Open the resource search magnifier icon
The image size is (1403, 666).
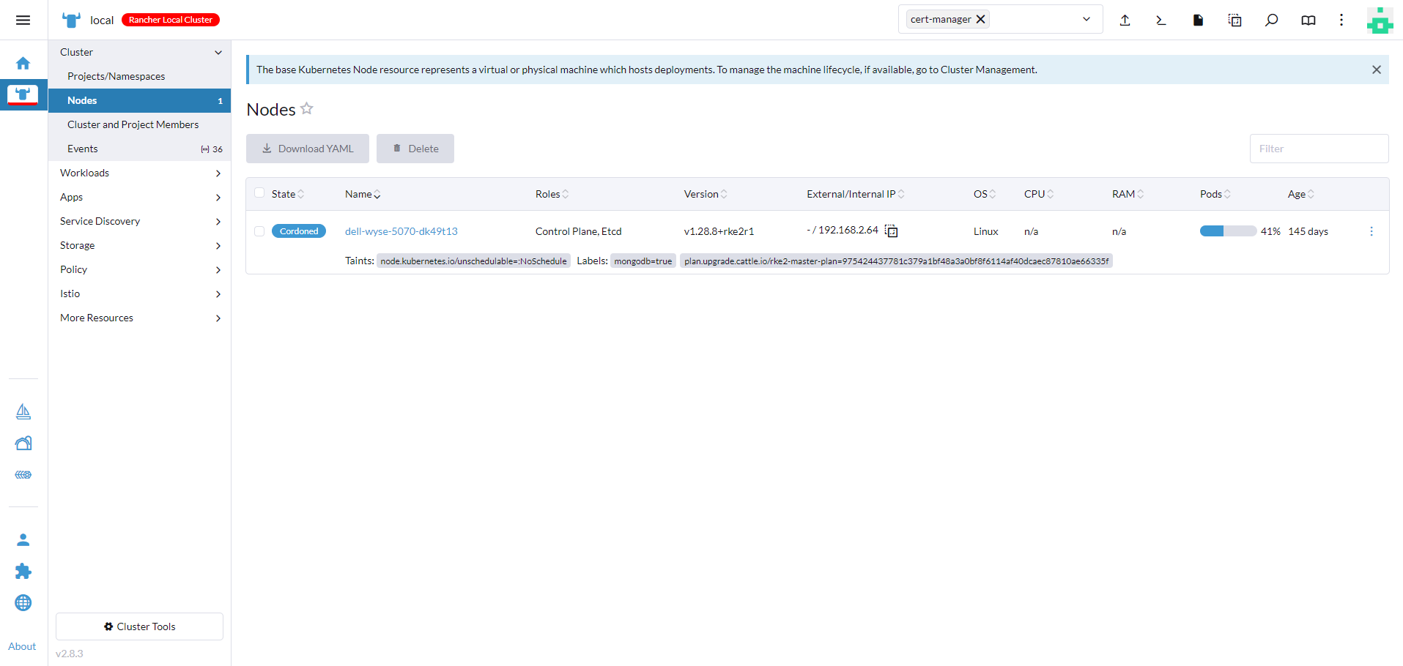tap(1271, 20)
